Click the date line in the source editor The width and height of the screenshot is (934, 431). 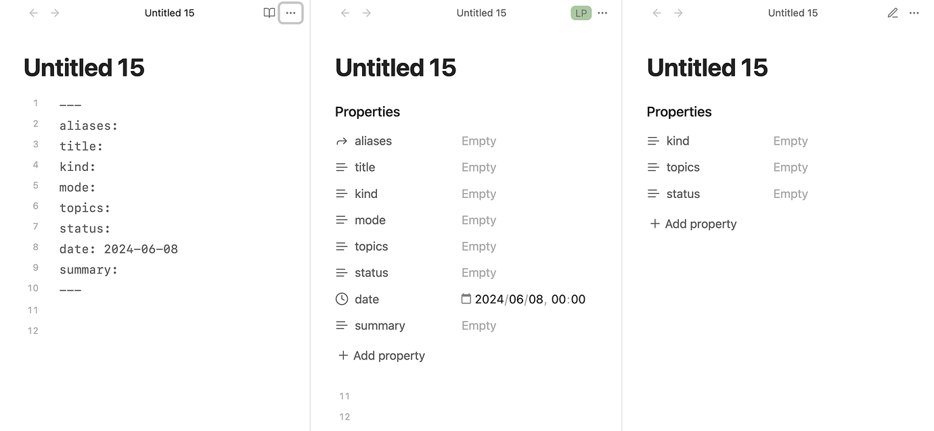118,249
